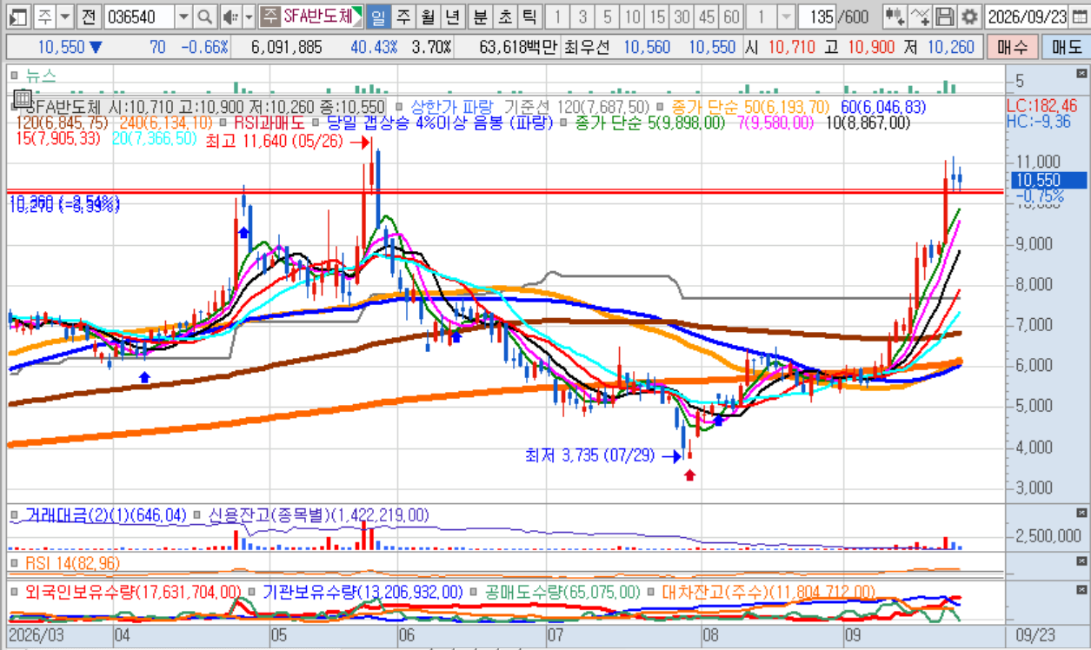This screenshot has width=1091, height=650.
Task: Open the dropdown beside the interval value 1
Action: tap(786, 17)
